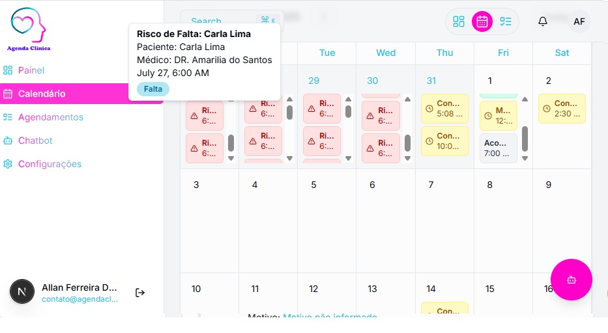Open the notifications bell
The height and width of the screenshot is (333, 608).
point(542,21)
